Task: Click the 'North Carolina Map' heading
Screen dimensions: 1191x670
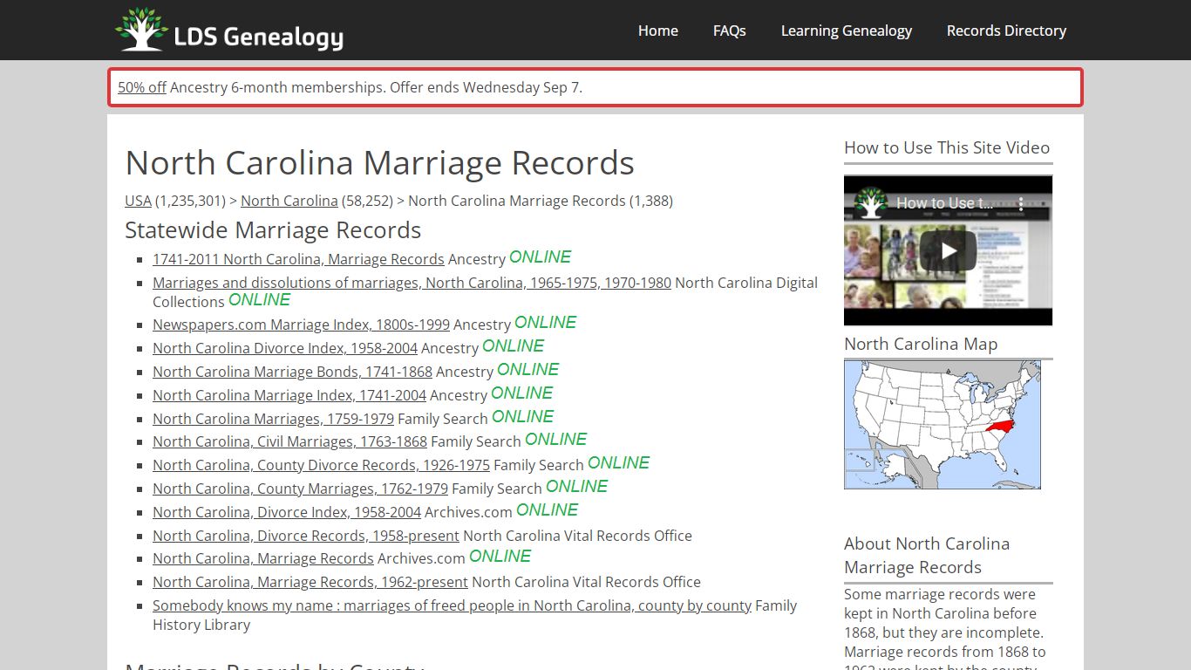Action: pos(921,344)
